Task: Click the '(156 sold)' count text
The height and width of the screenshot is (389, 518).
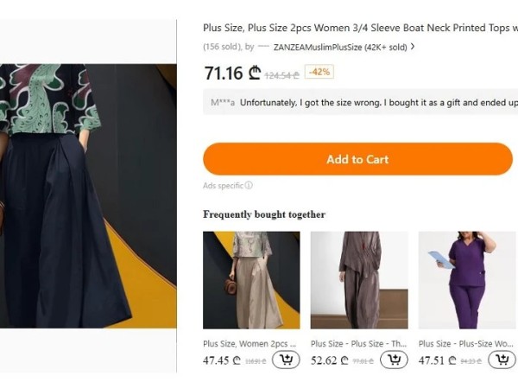Action: (222, 48)
